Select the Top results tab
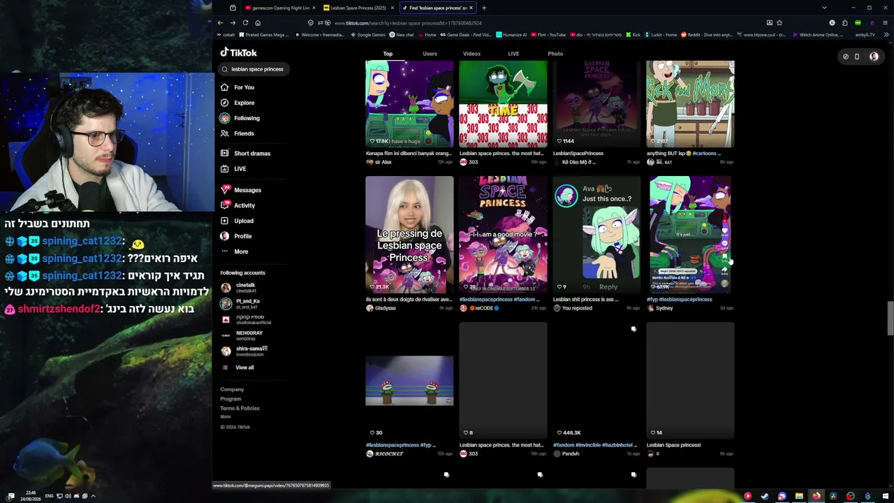This screenshot has height=503, width=894. [x=388, y=54]
